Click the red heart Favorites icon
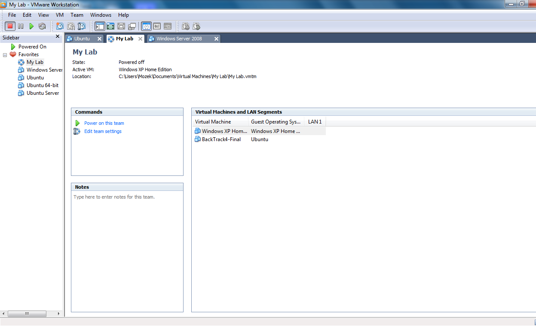 pos(13,54)
